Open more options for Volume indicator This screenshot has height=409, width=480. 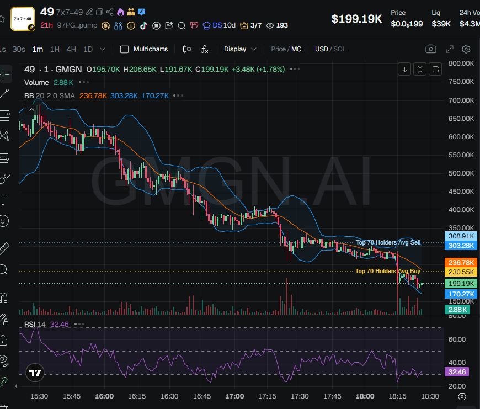tap(83, 82)
